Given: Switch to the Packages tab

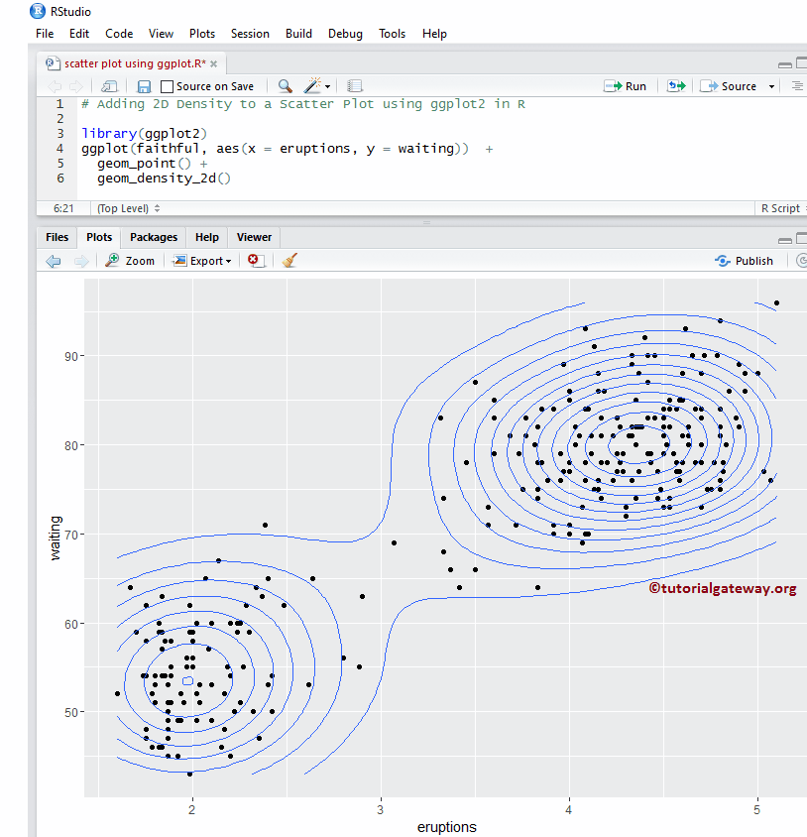Looking at the screenshot, I should (154, 237).
